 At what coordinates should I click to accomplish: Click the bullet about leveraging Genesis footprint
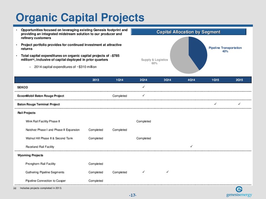tap(74, 34)
